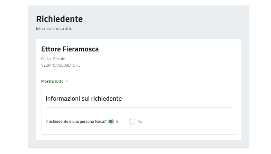
Task: Click the Codice Fiscale field label
Action: (x=53, y=59)
